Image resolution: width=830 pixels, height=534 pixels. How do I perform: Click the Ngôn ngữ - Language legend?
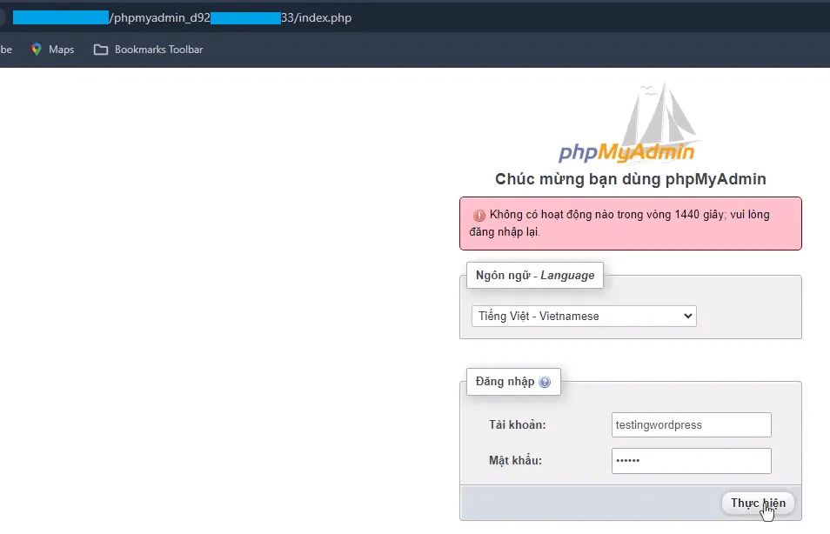[x=535, y=275]
